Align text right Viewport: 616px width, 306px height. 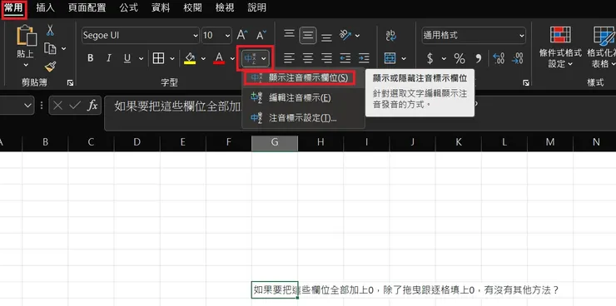[326, 58]
